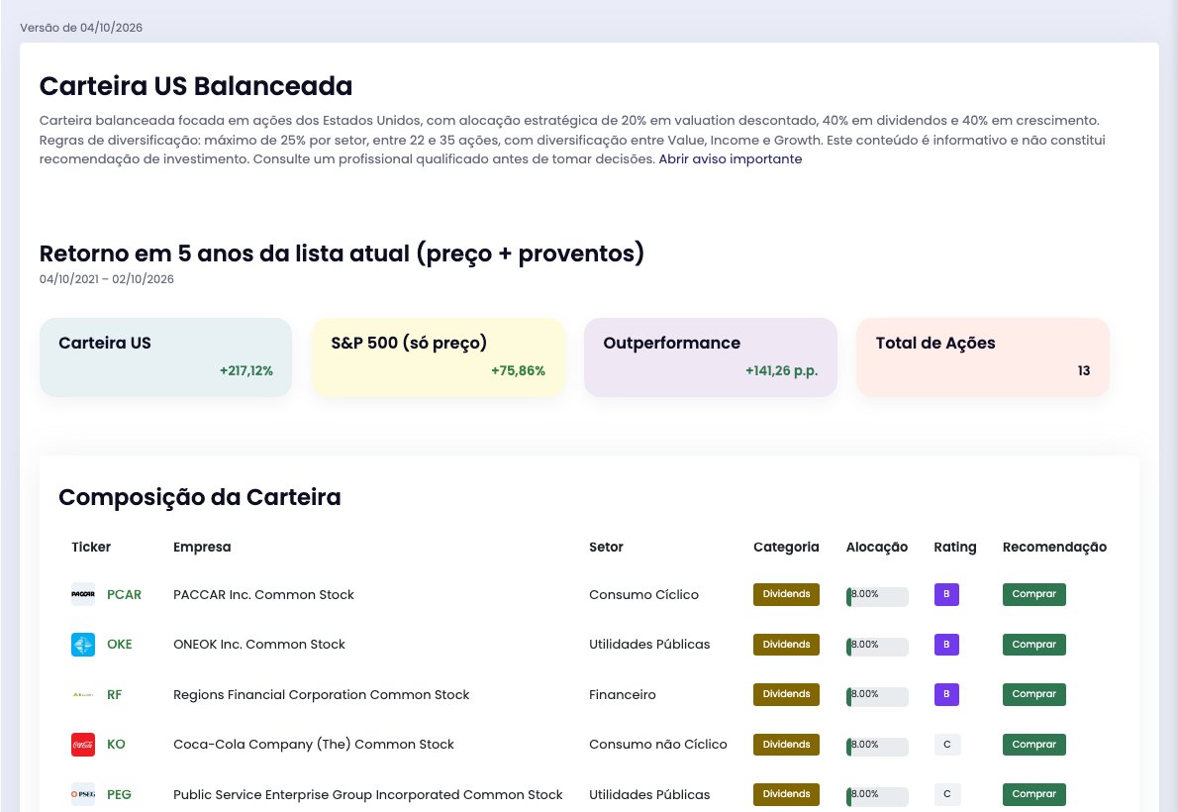The image size is (1178, 812).
Task: Click Dividends badge in Regions Financial row
Action: pos(786,694)
